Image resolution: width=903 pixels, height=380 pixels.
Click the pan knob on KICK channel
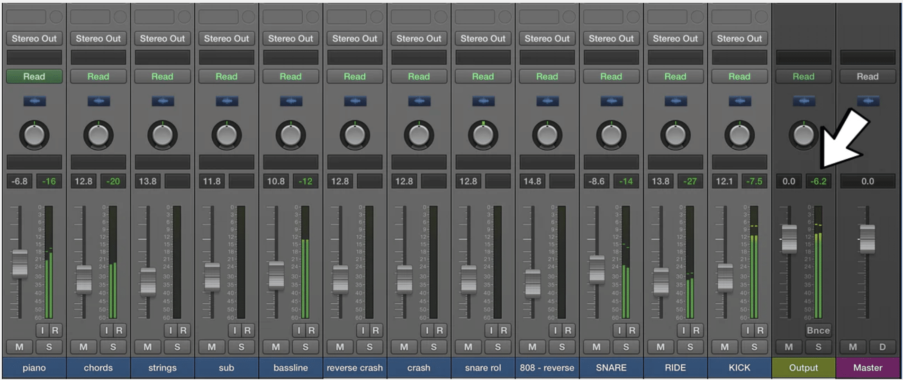tap(740, 135)
